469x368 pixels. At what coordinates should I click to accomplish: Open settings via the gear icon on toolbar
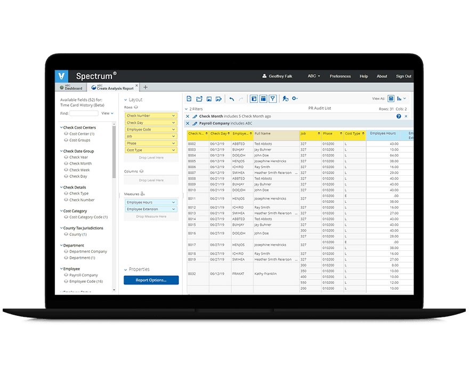pyautogui.click(x=294, y=99)
